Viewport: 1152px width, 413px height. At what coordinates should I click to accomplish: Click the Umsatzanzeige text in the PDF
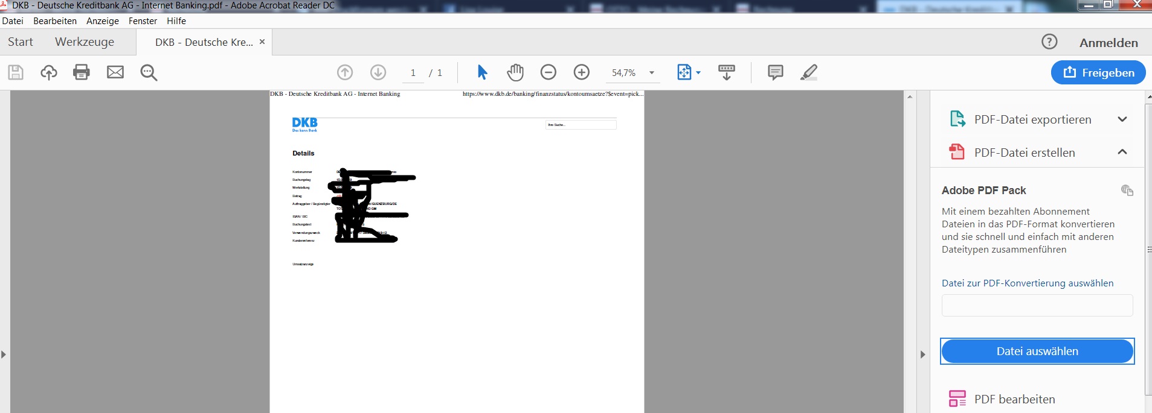[303, 264]
